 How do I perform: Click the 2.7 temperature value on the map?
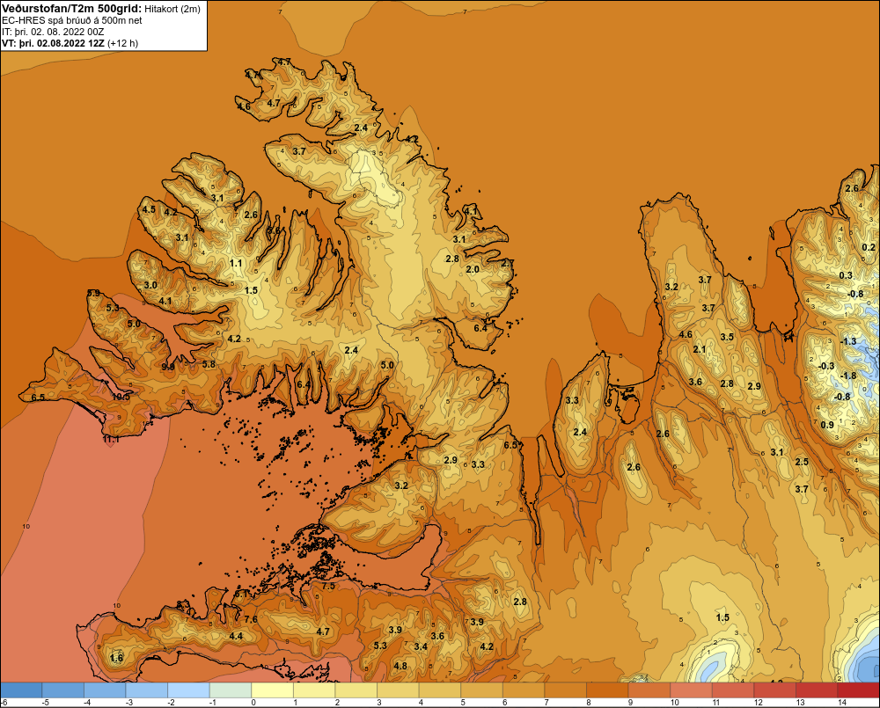(x=507, y=263)
